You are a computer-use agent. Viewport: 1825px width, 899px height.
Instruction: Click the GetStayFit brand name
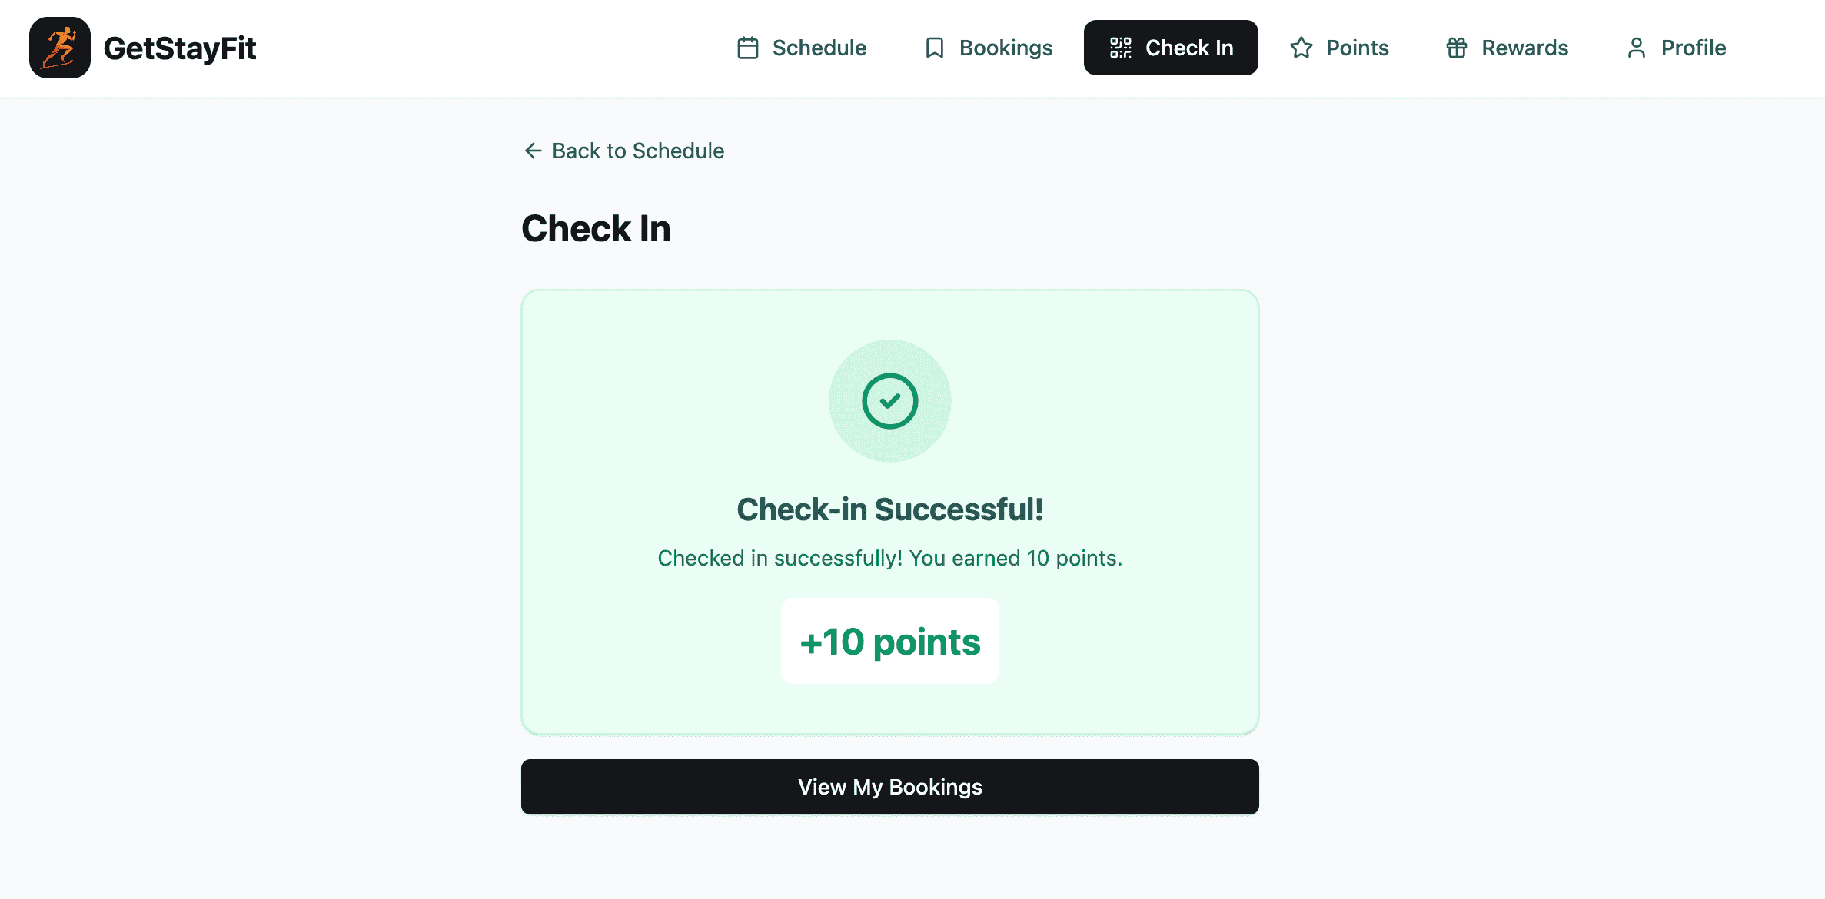[180, 48]
